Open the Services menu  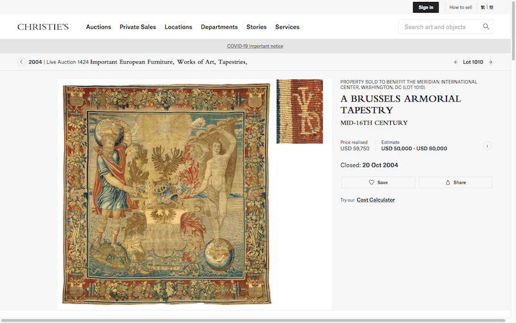[x=287, y=27]
